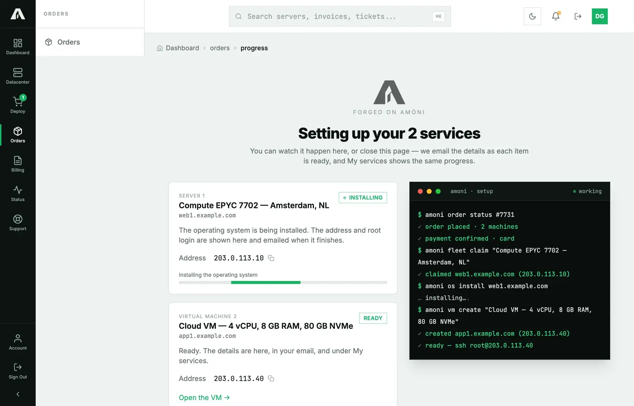The width and height of the screenshot is (634, 406).
Task: Click the green dot in the terminal header
Action: (438, 191)
